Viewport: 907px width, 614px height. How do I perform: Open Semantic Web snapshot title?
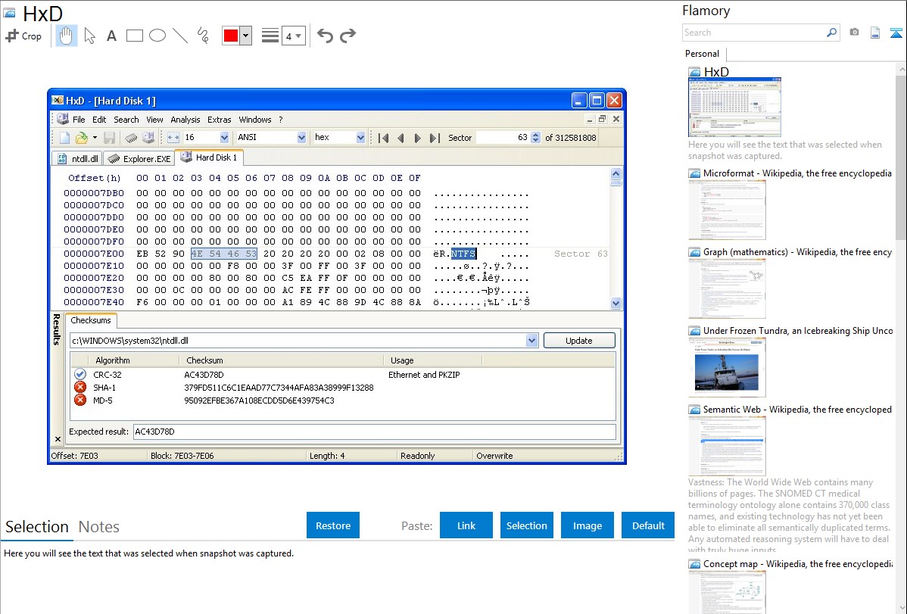(x=797, y=409)
